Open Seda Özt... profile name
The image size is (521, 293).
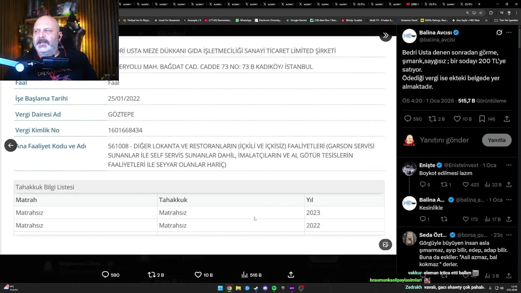click(x=433, y=235)
